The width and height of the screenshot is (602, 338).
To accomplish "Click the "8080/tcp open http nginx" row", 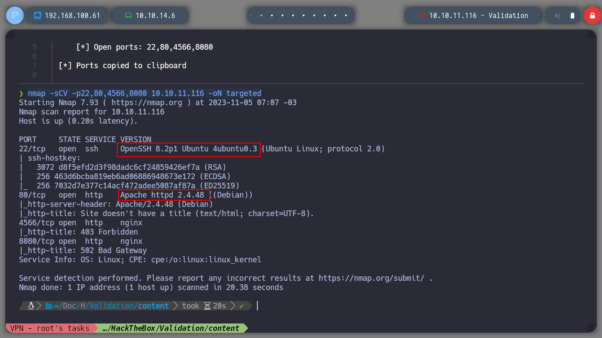I will [81, 241].
